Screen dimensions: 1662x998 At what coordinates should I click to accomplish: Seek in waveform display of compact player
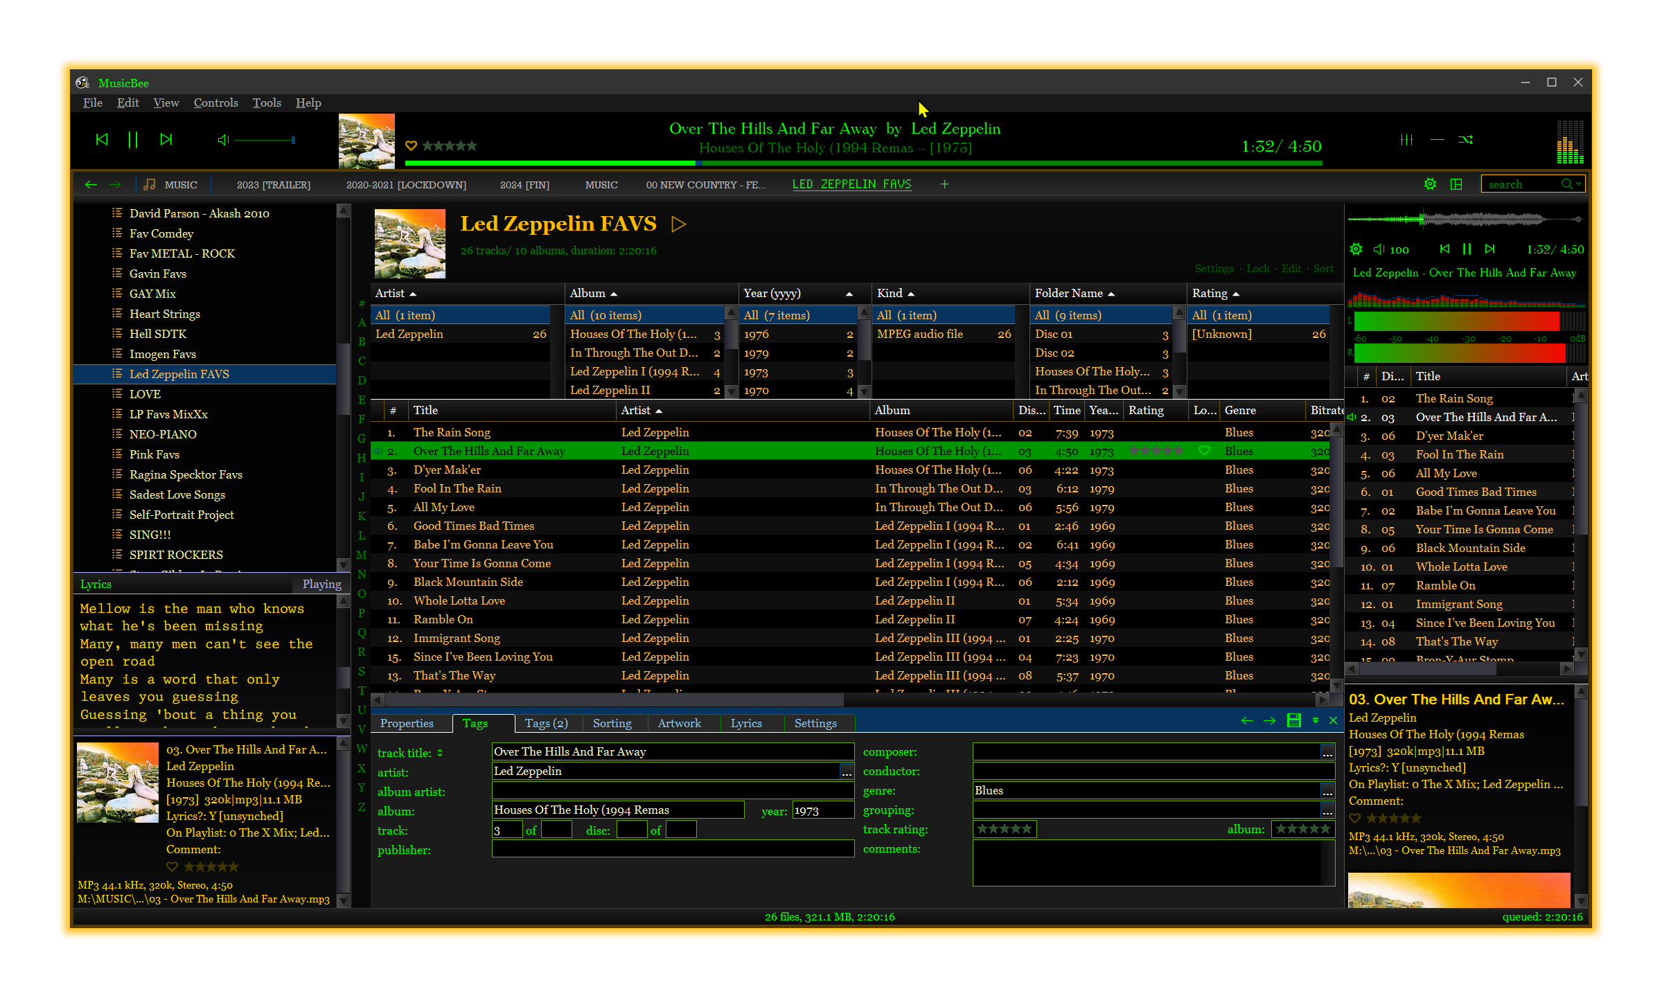(x=1465, y=220)
